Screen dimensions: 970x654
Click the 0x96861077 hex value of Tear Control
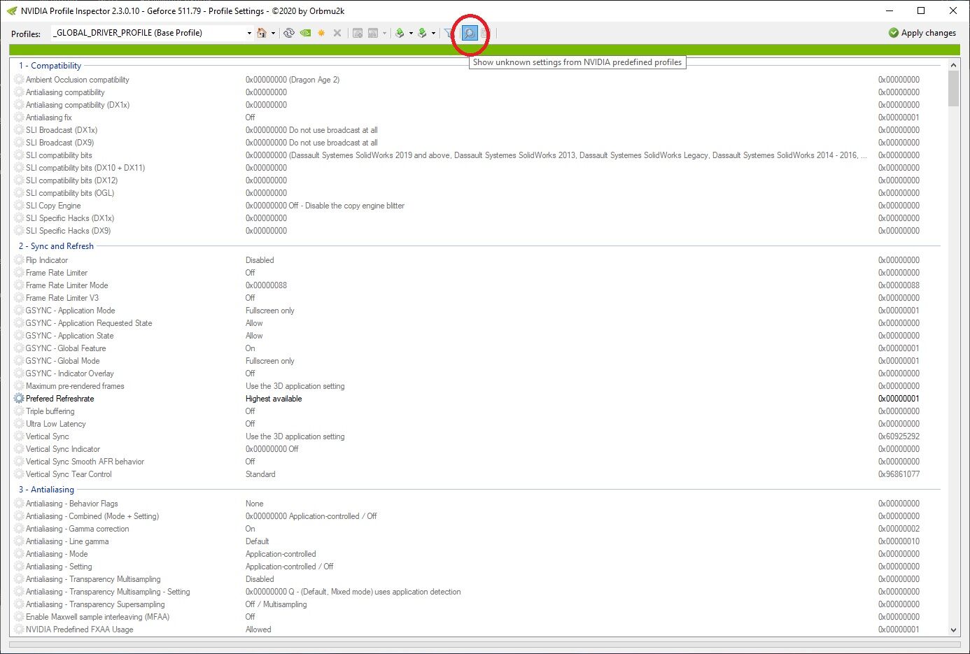pos(899,474)
